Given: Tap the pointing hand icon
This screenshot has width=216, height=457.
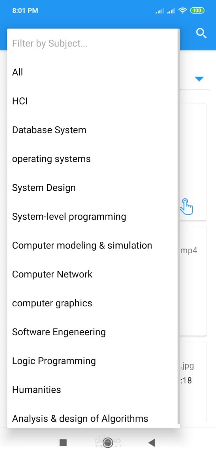Looking at the screenshot, I should (x=186, y=206).
